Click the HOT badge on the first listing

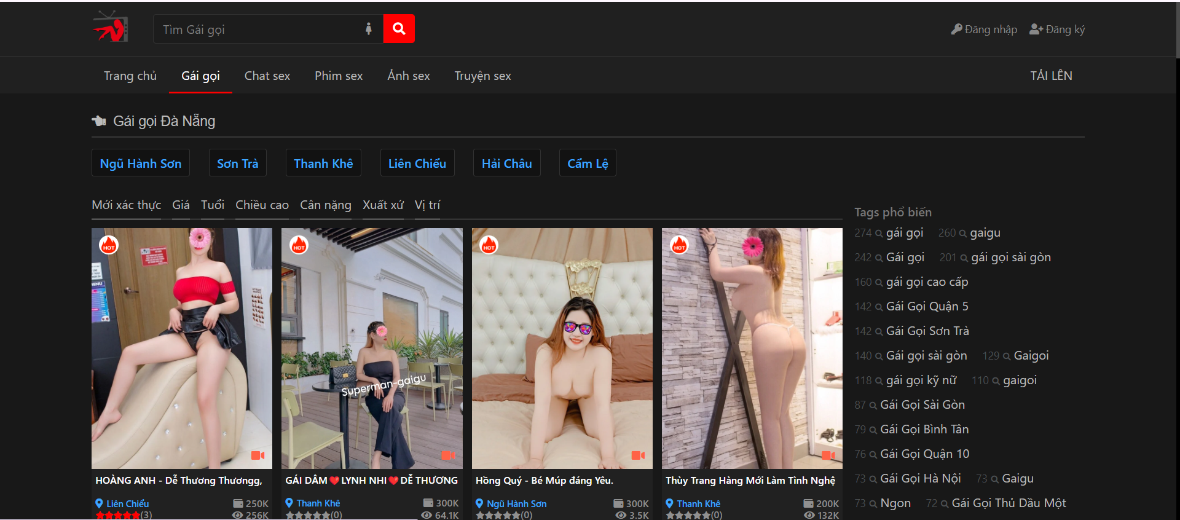[109, 245]
